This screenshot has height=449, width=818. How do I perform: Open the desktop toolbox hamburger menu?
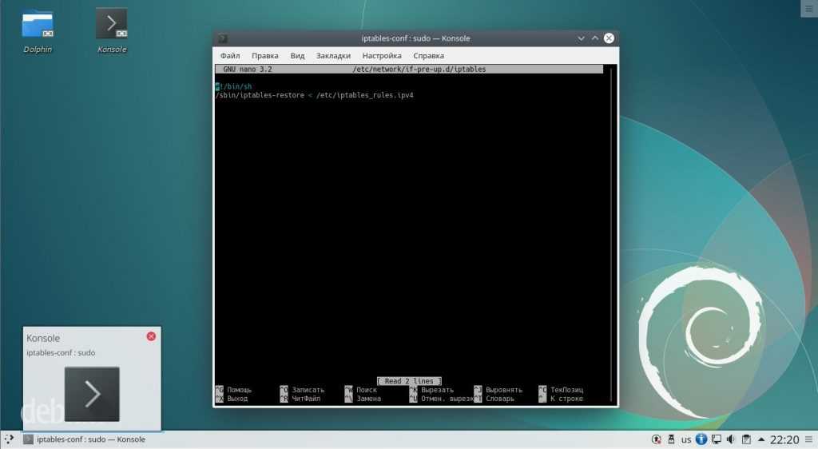(808, 8)
